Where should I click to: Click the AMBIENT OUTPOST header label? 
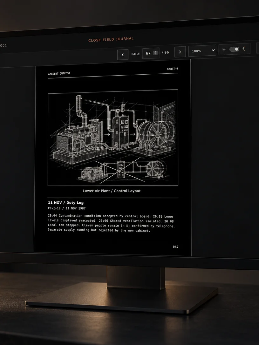(x=59, y=73)
